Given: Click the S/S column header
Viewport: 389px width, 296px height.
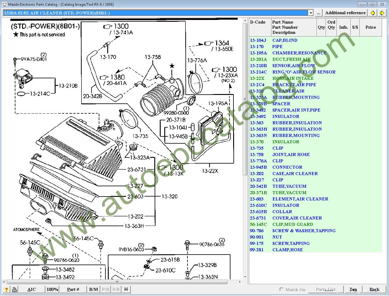Looking at the screenshot, I should tap(355, 27).
